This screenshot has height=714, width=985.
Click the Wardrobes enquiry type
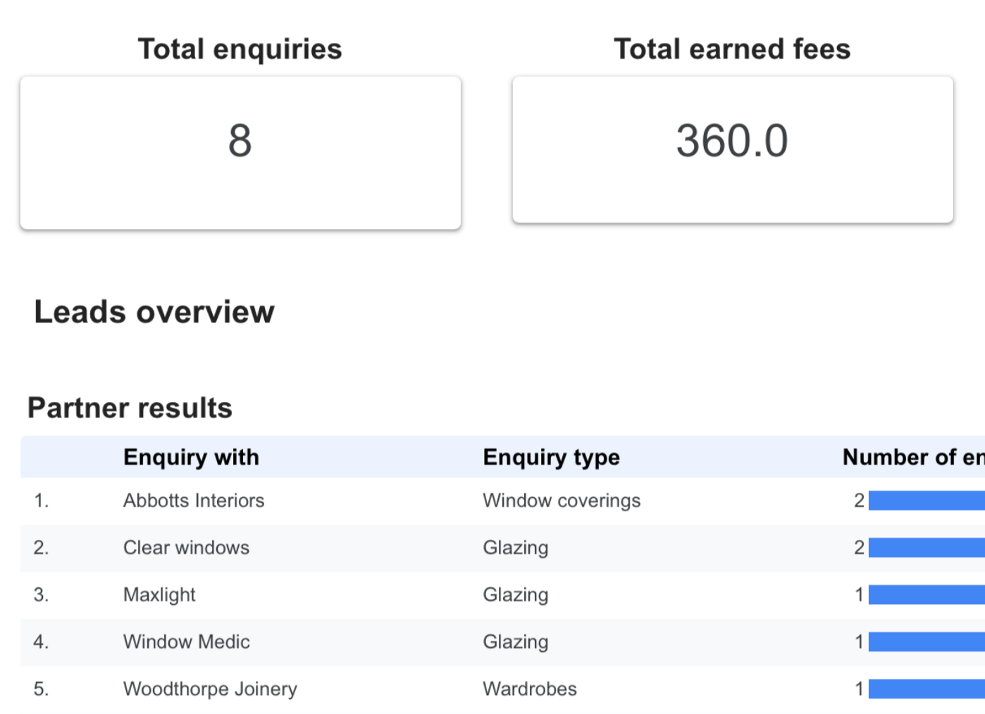pos(529,689)
